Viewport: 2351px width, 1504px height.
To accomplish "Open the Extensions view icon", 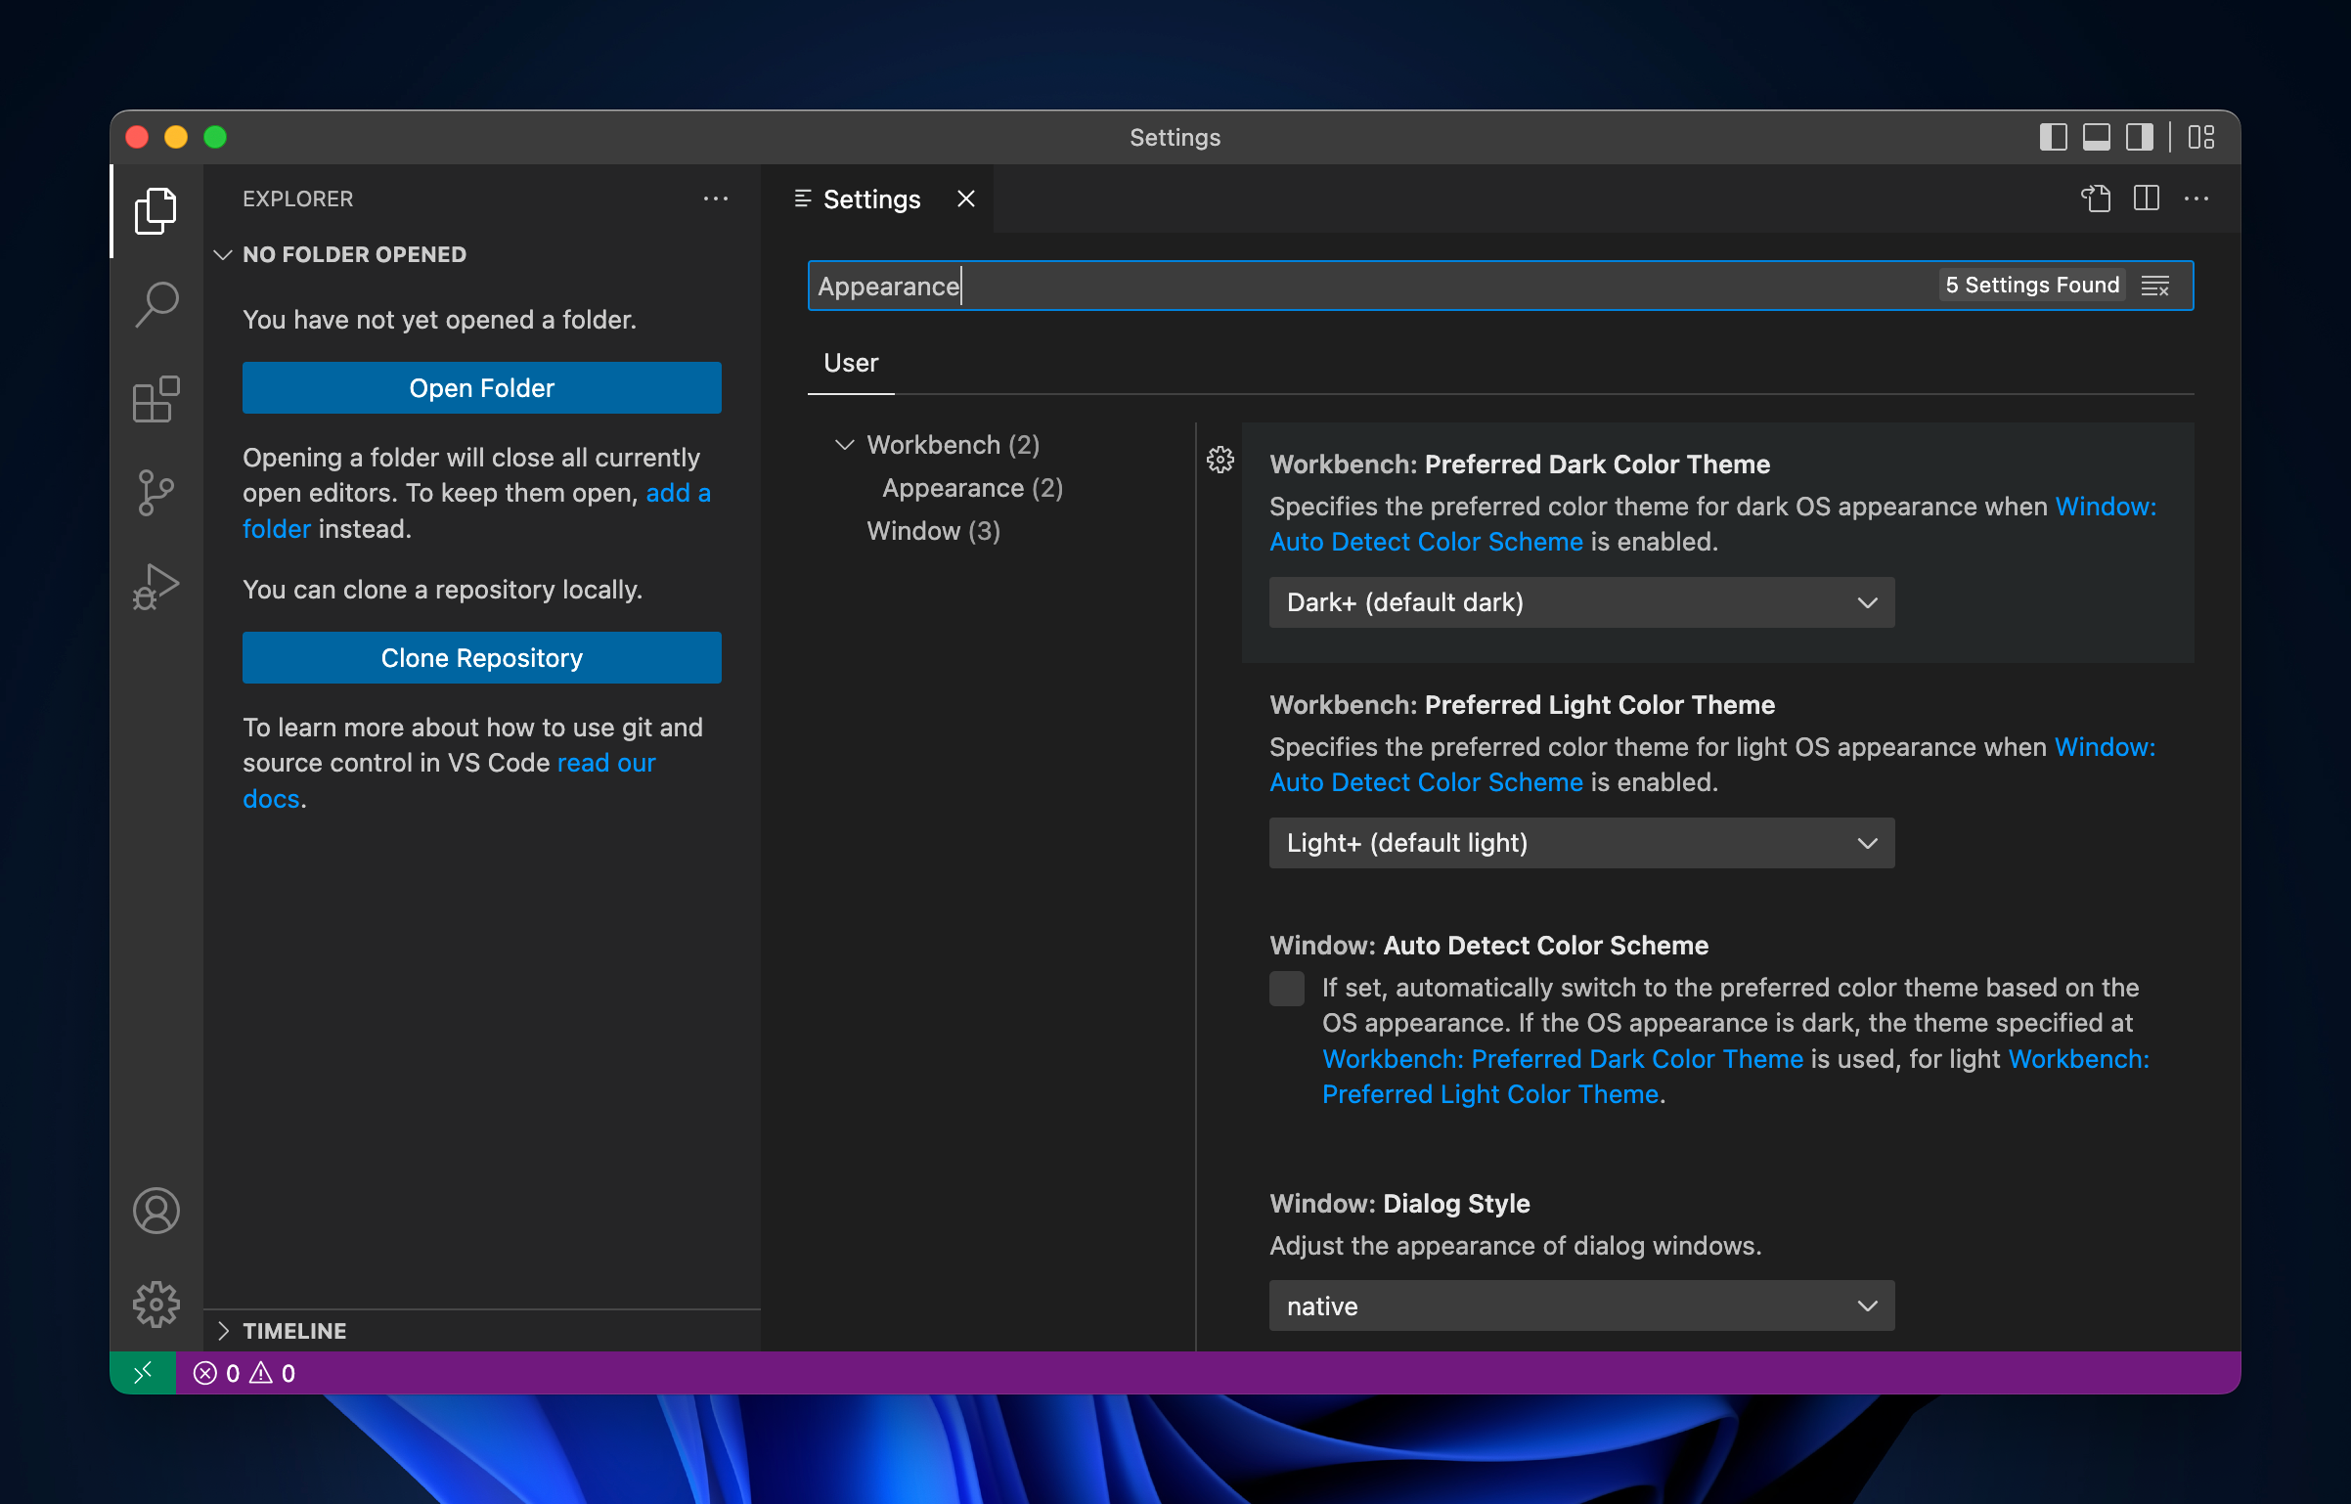I will point(156,399).
